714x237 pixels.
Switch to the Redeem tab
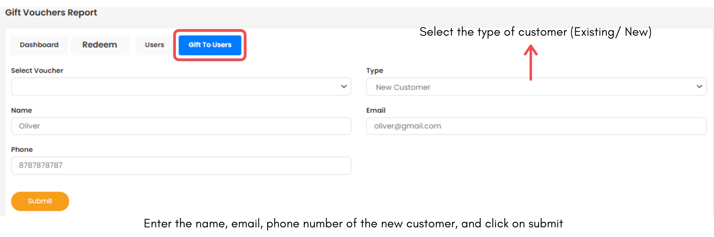(x=100, y=45)
